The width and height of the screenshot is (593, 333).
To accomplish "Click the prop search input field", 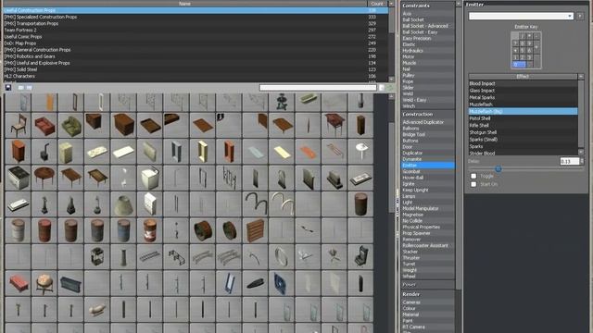I will tap(318, 88).
